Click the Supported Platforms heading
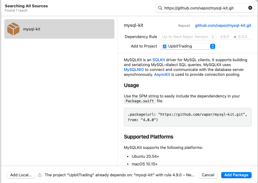258x183 pixels. pyautogui.click(x=148, y=137)
